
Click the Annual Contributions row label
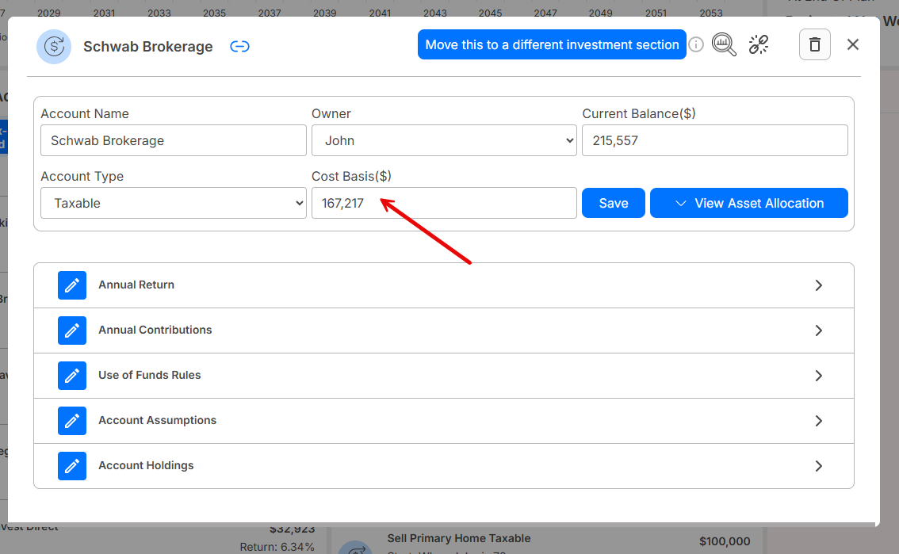(155, 330)
